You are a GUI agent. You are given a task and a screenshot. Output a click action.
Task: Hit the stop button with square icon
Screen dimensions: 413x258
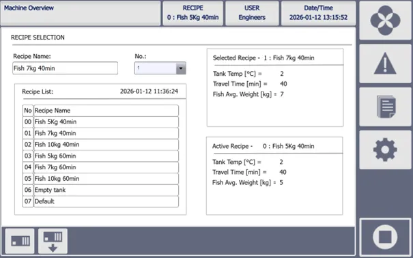(x=385, y=237)
